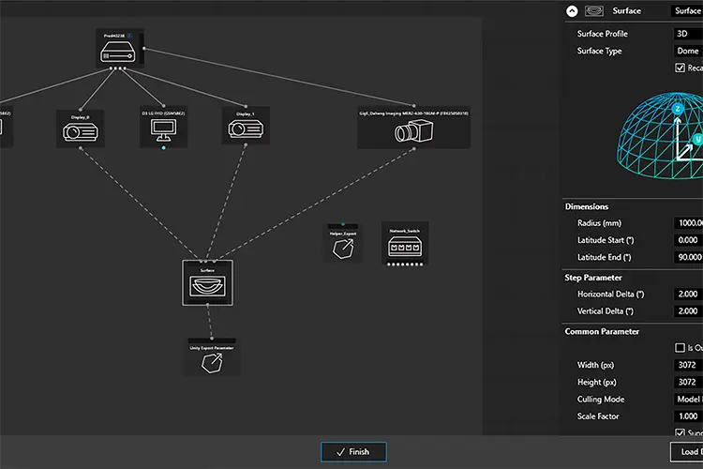Open the Surface Type dropdown showing Dome
Image resolution: width=703 pixels, height=469 pixels.
pyautogui.click(x=688, y=51)
